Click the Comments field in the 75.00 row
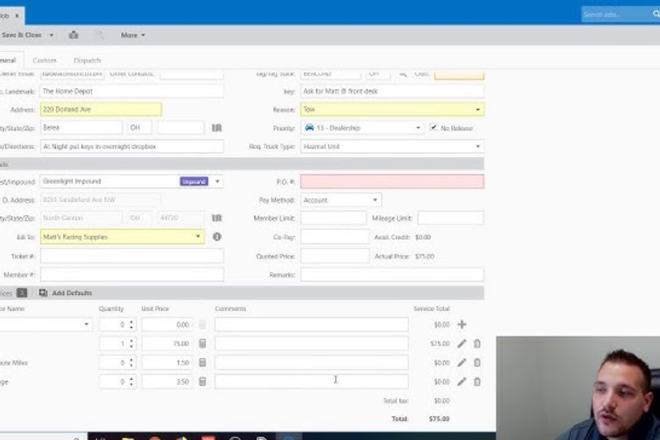Screen dimensions: 660x440 click(312, 344)
